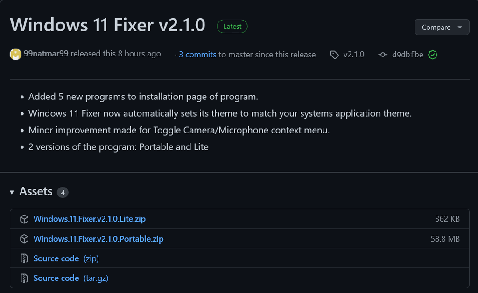The height and width of the screenshot is (293, 478).
Task: Click the v2.1.0 tag icon
Action: 334,55
